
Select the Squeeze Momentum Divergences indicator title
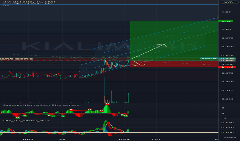pos(41,105)
